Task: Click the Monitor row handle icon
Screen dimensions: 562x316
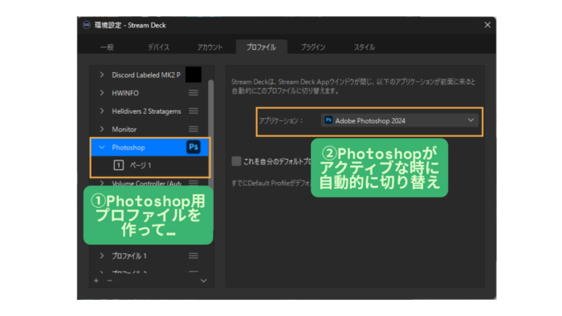Action: pos(193,129)
